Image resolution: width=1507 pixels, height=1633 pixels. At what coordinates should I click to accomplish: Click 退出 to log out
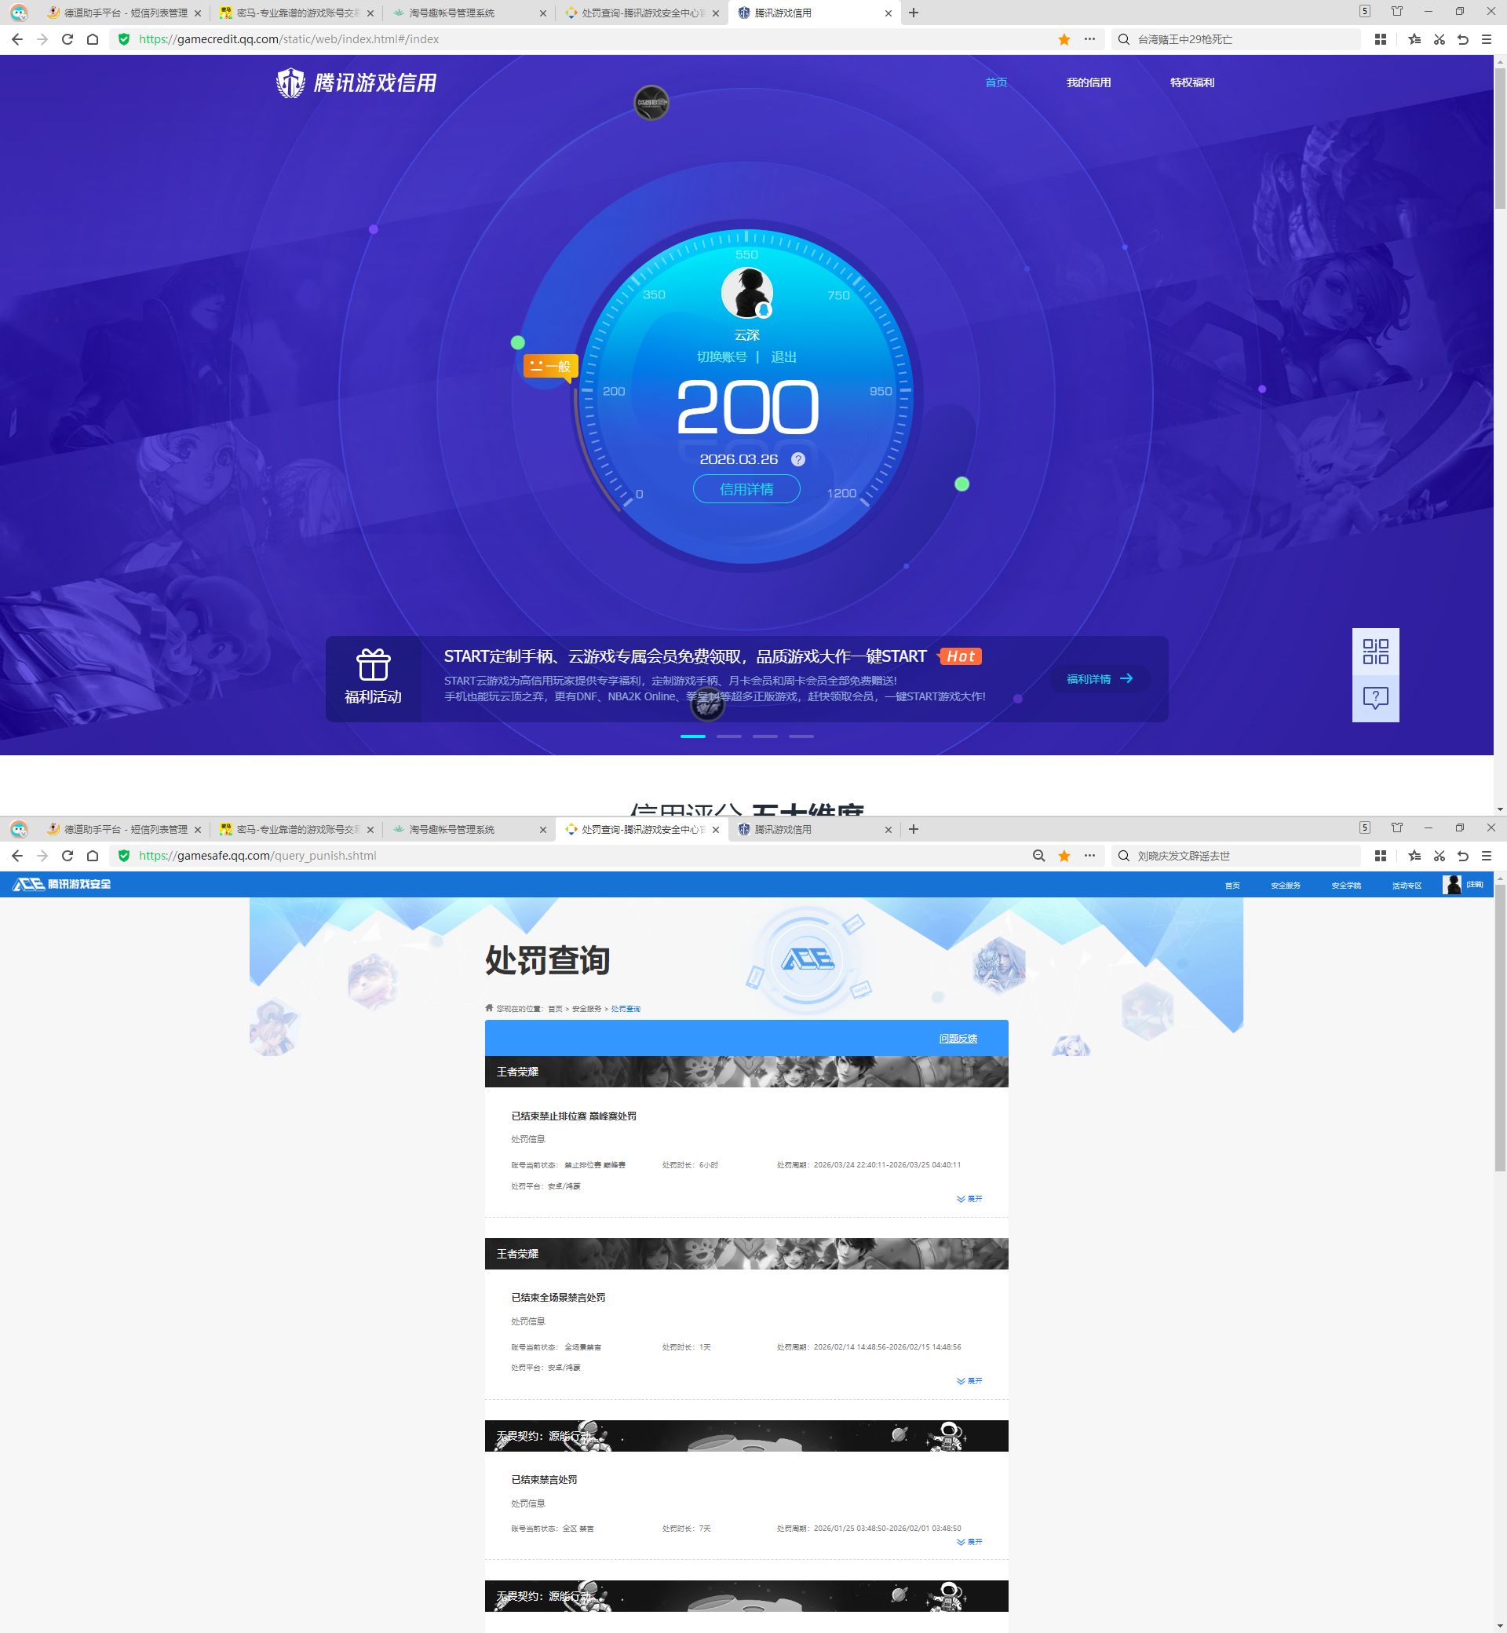coord(783,357)
